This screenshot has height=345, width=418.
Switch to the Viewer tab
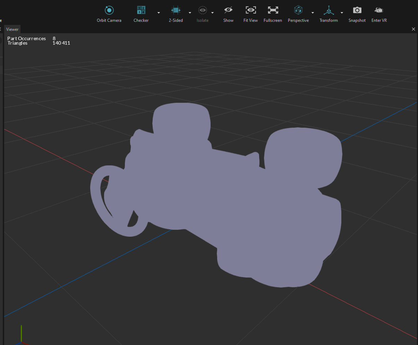[12, 29]
